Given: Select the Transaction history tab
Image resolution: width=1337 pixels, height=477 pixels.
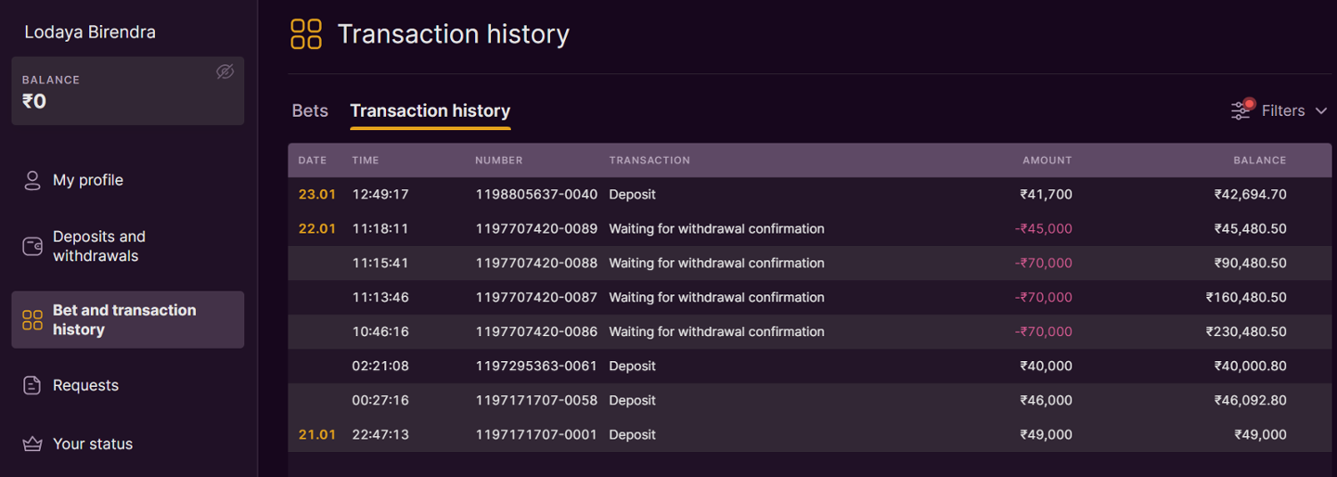Looking at the screenshot, I should [x=430, y=111].
